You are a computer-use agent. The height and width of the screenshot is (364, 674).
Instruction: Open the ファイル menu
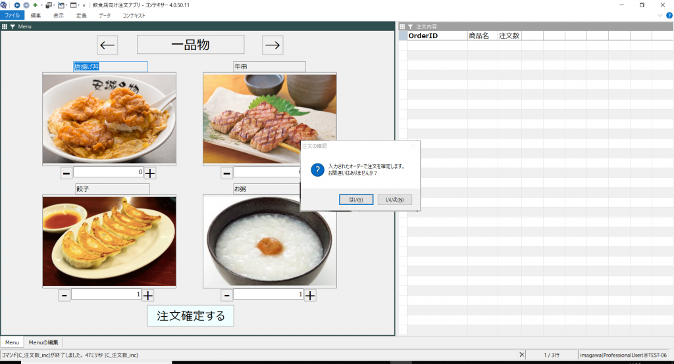pos(13,15)
